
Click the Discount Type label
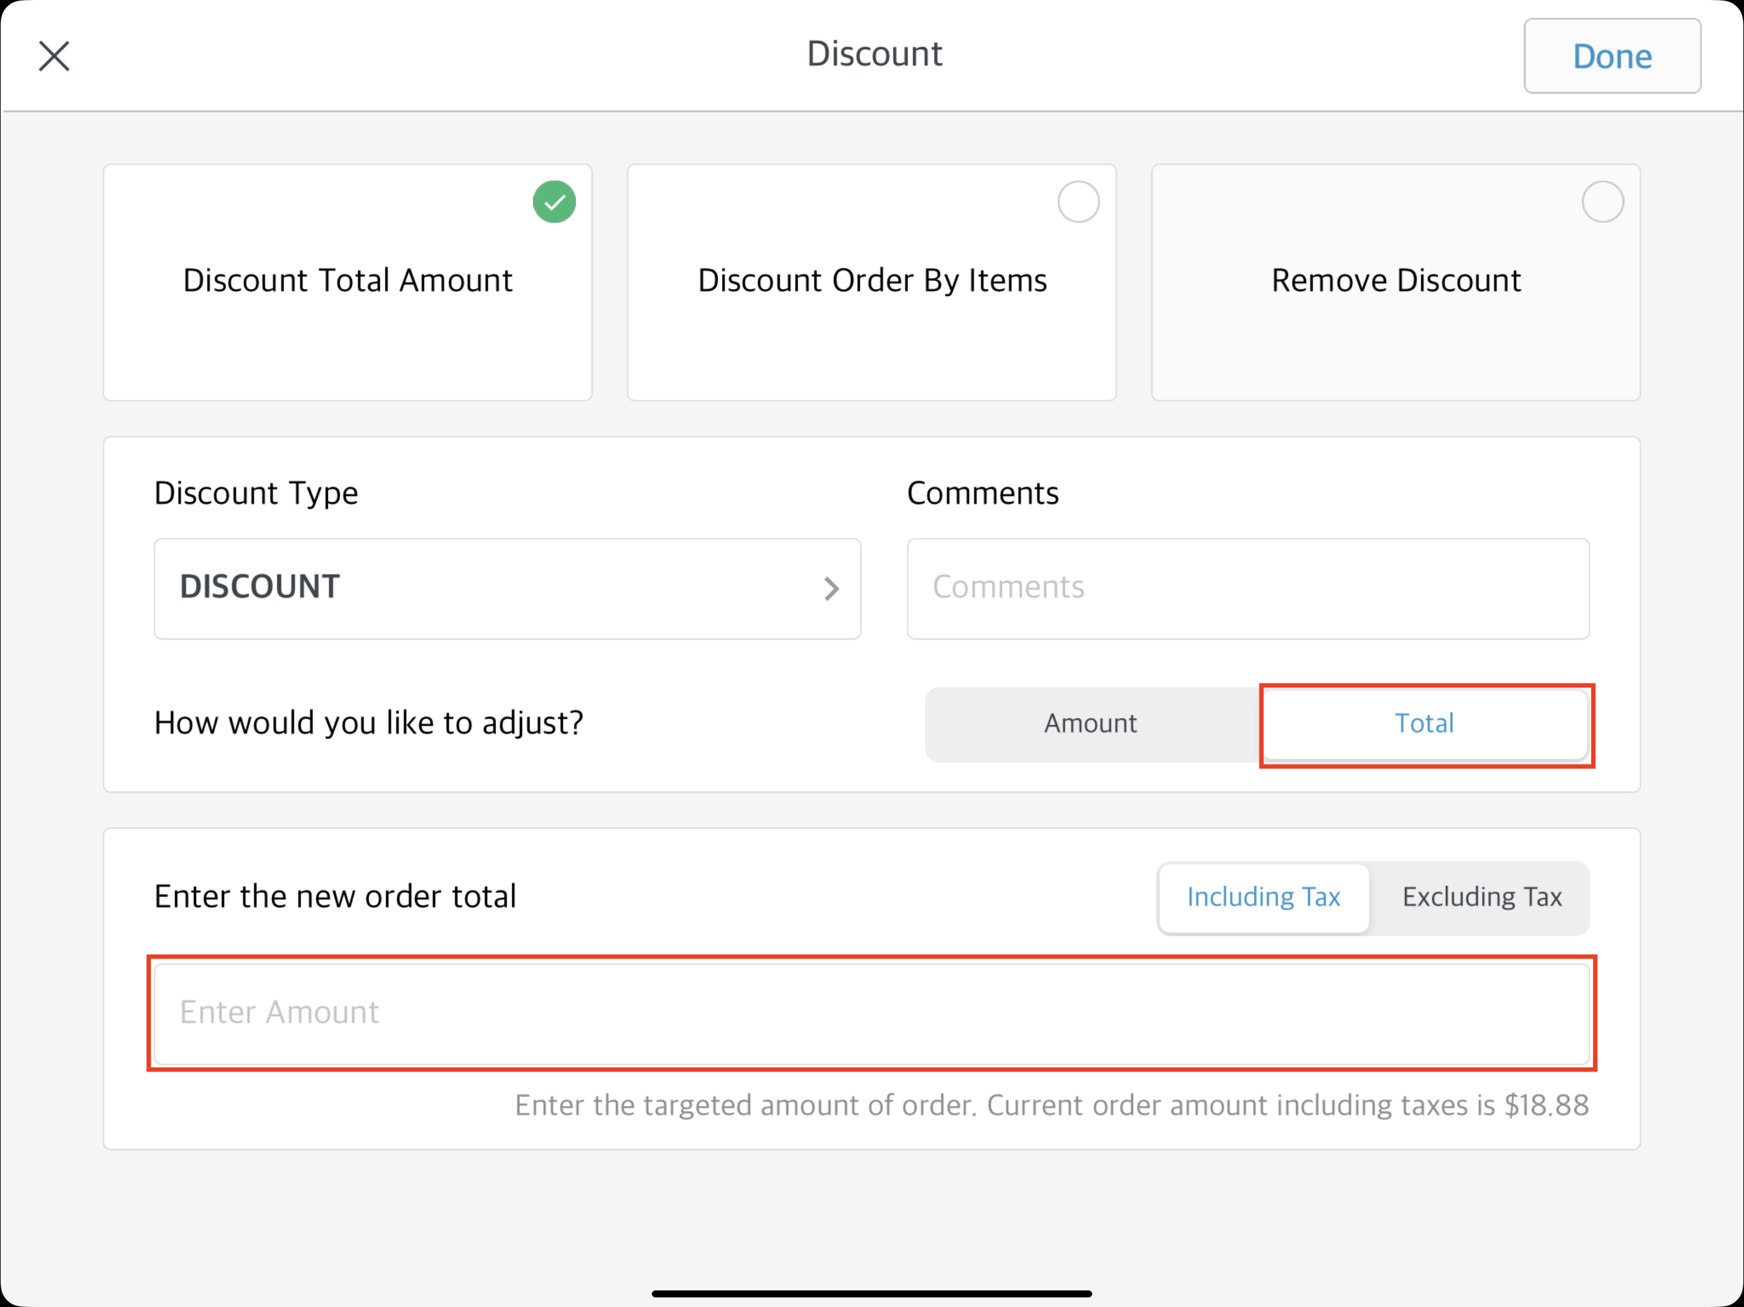(x=255, y=493)
